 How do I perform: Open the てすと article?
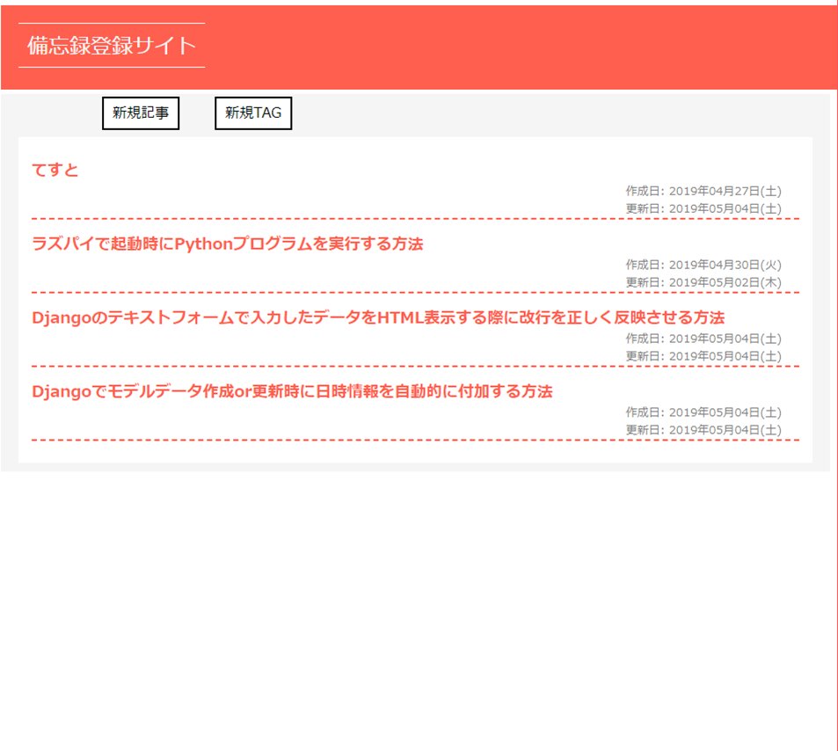coord(55,170)
